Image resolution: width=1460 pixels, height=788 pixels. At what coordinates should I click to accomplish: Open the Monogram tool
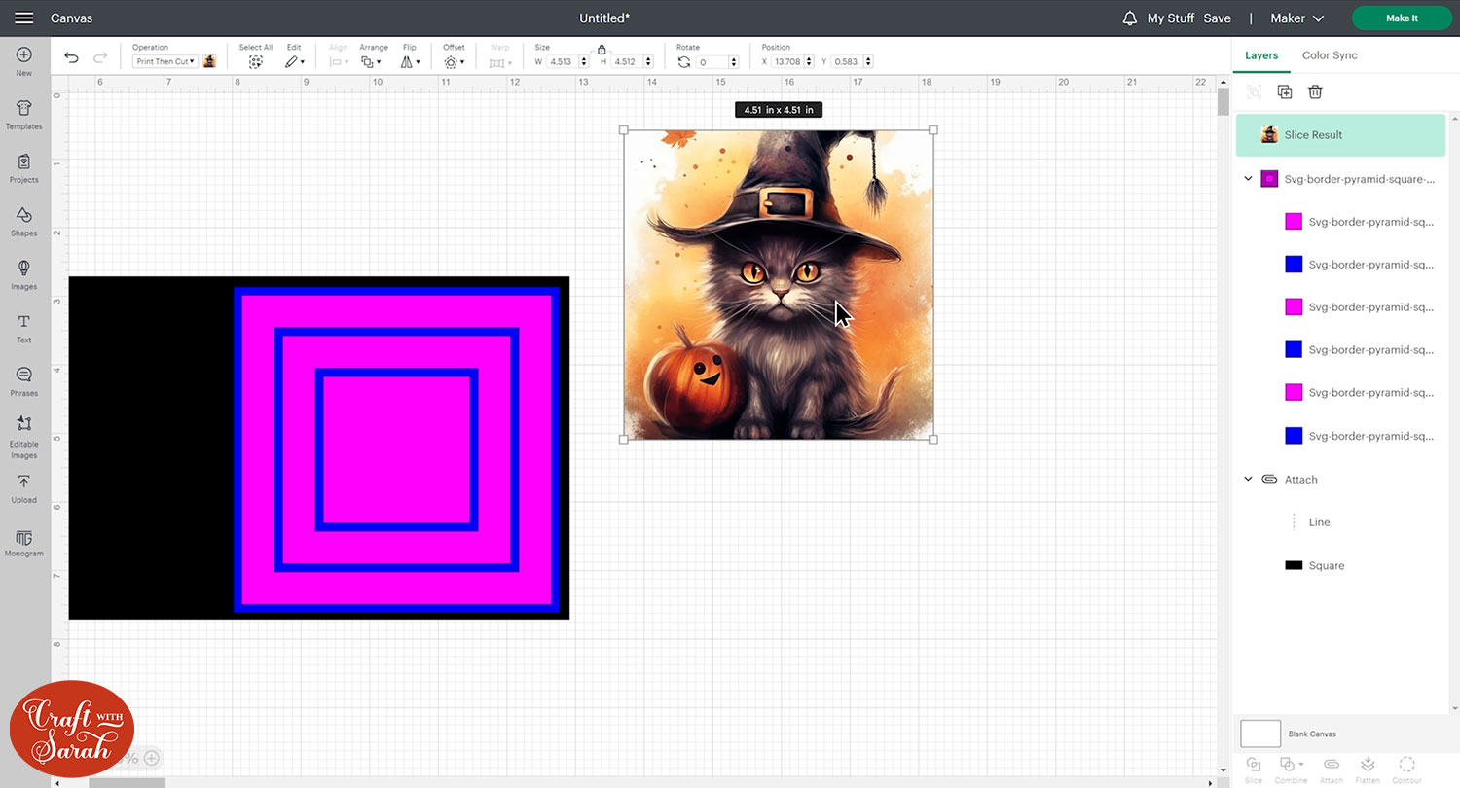pos(24,543)
